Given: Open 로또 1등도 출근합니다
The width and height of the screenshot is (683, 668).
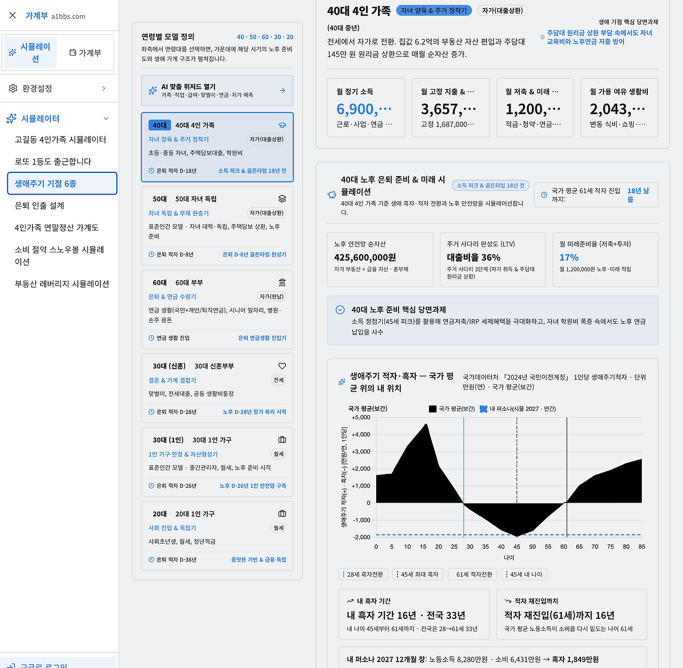Looking at the screenshot, I should click(53, 162).
